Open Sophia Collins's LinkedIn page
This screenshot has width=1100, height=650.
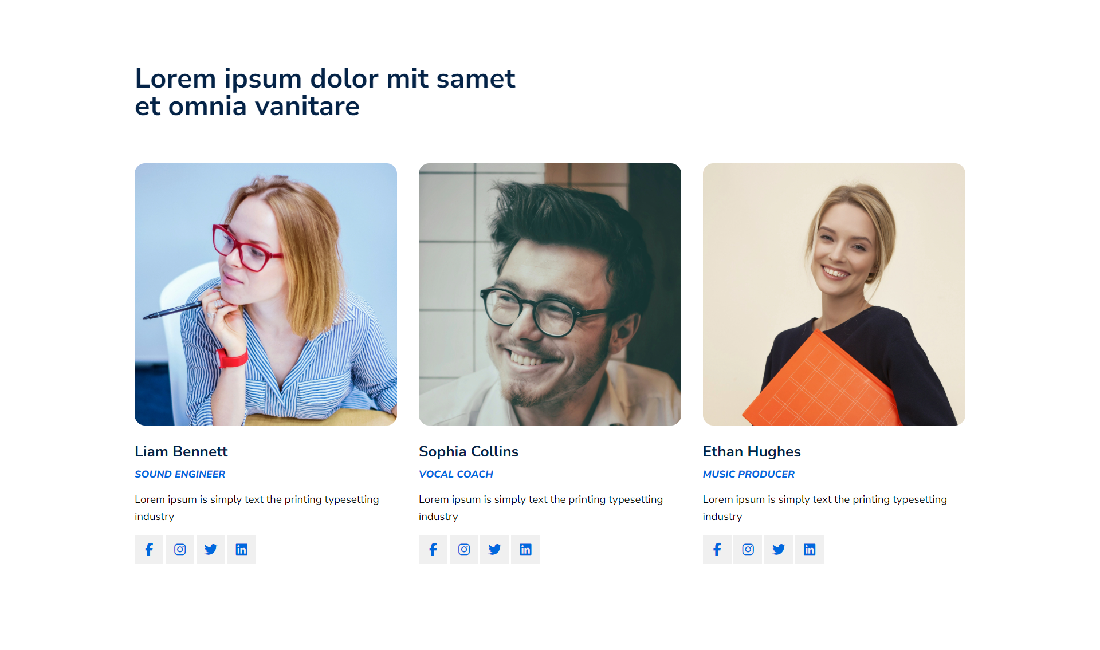(525, 549)
